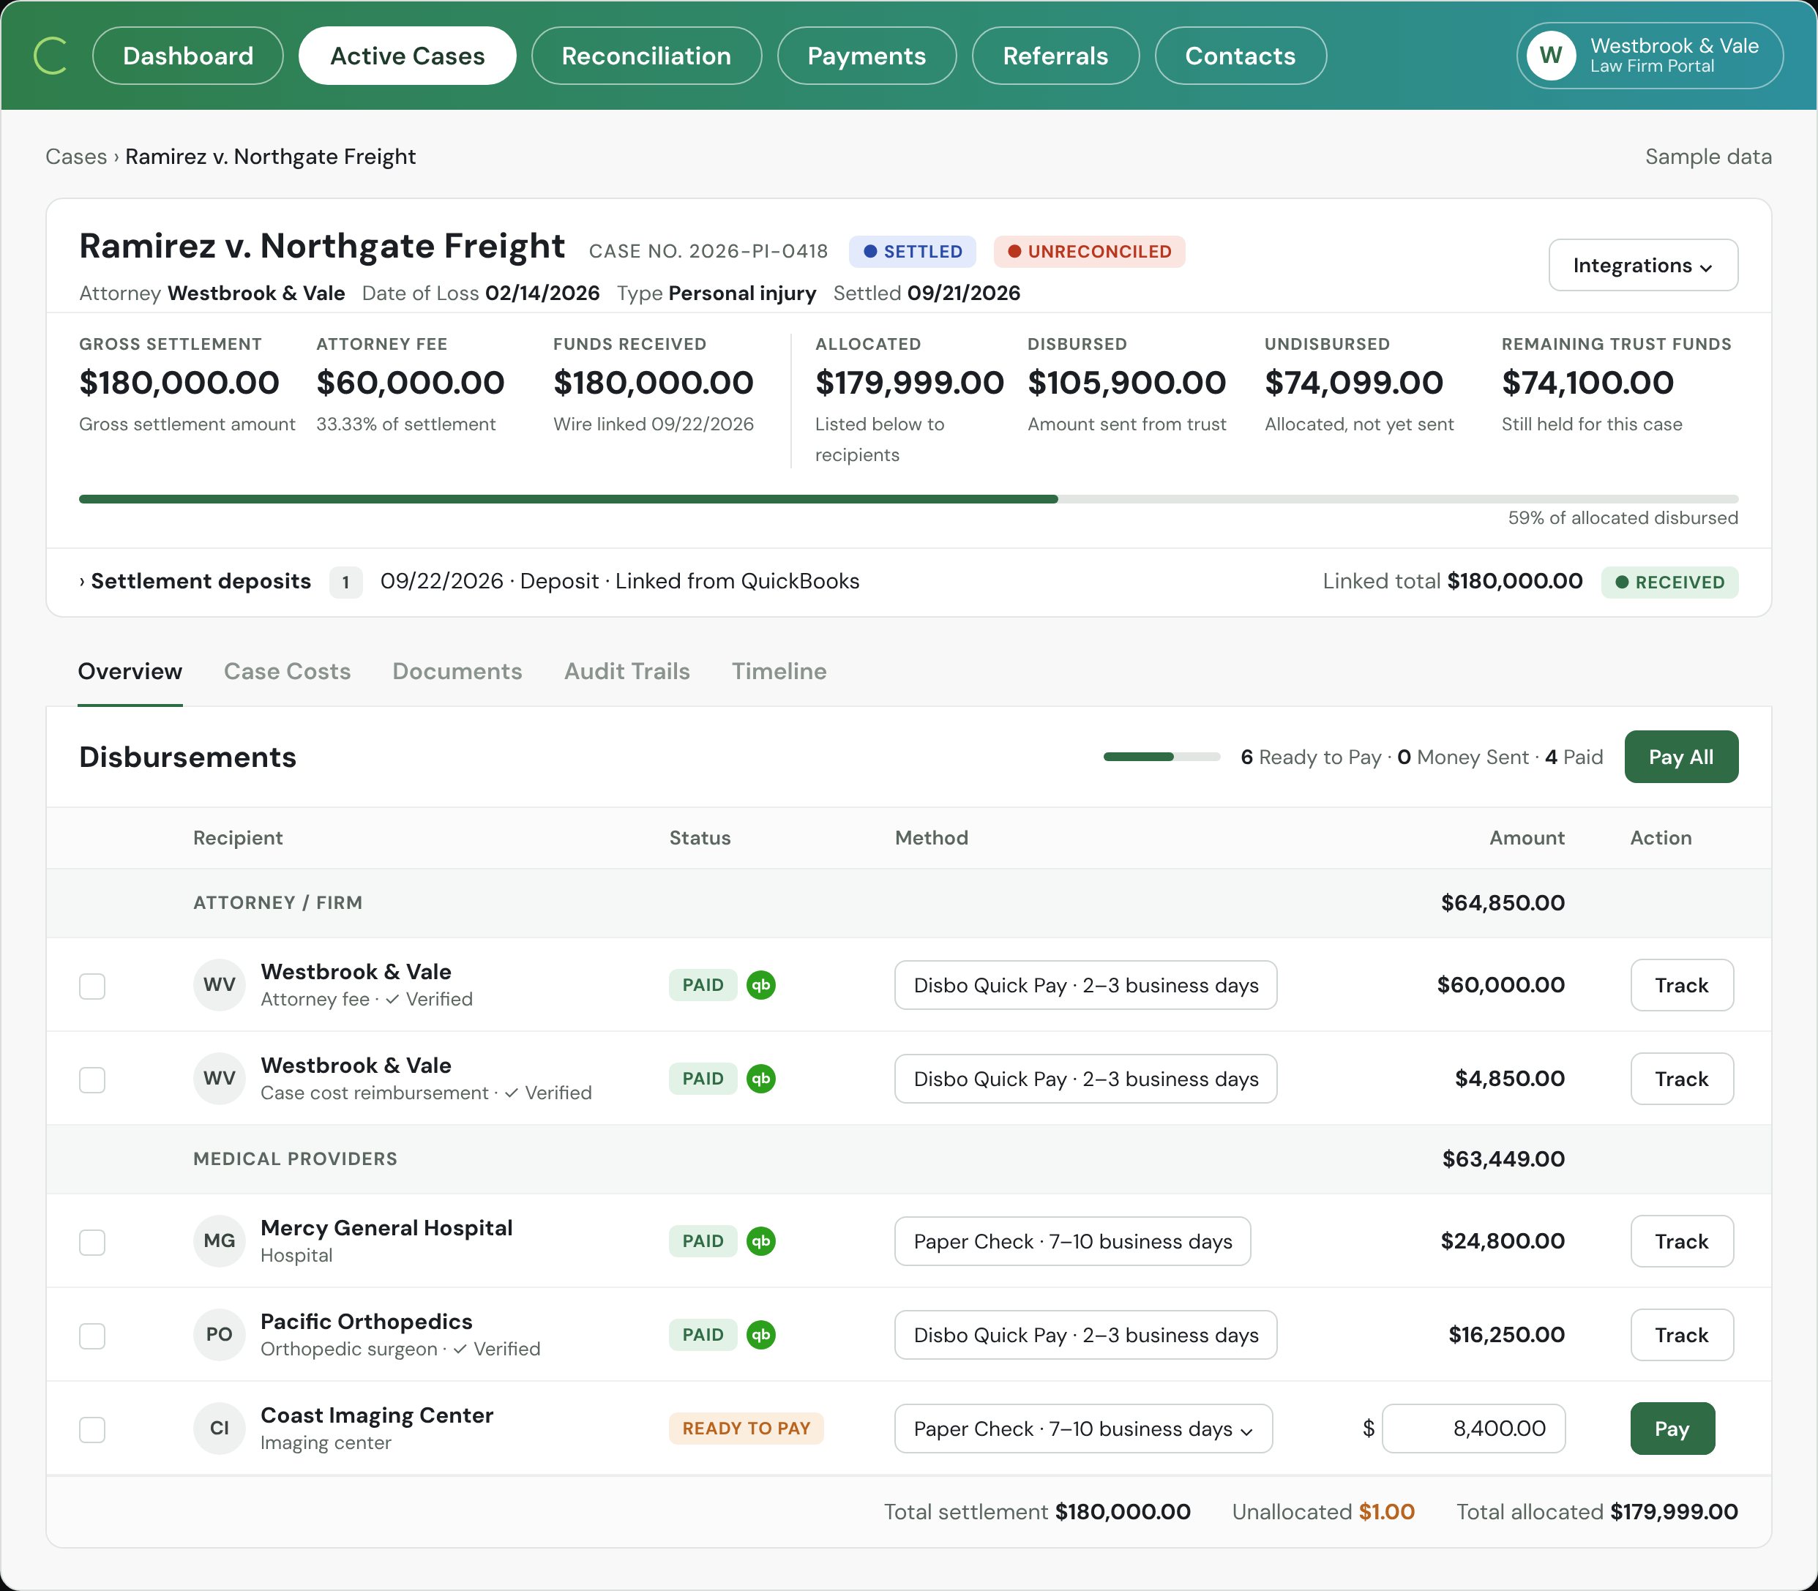Track the Mercy General Hospital payment
Viewport: 1818px width, 1591px height.
tap(1681, 1241)
